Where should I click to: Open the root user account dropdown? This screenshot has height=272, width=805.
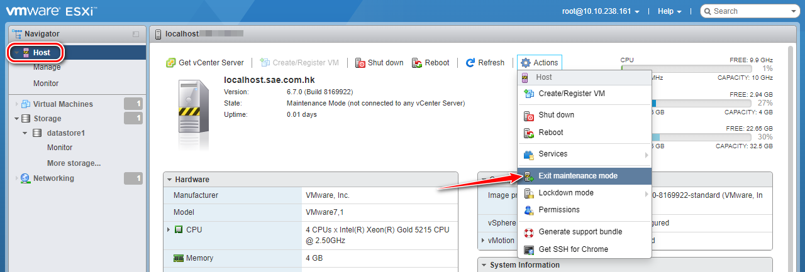601,11
